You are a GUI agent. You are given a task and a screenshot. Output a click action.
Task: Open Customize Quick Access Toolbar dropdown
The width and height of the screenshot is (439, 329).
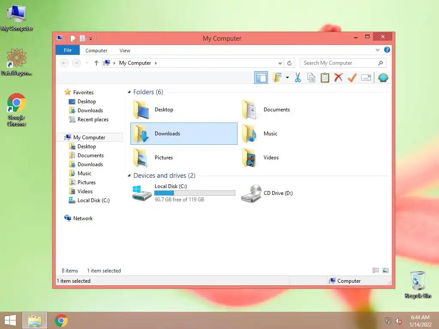91,39
